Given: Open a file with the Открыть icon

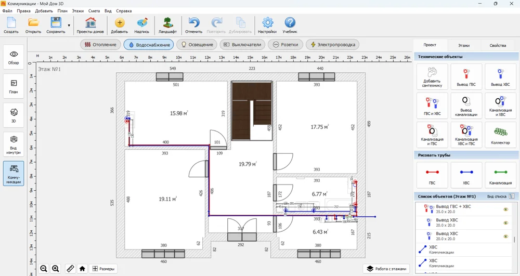Looking at the screenshot, I should (33, 25).
